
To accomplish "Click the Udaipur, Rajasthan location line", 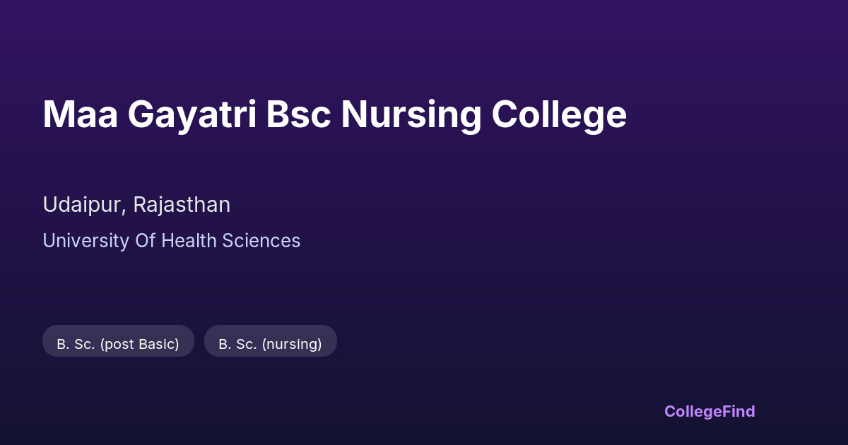I will pyautogui.click(x=136, y=205).
